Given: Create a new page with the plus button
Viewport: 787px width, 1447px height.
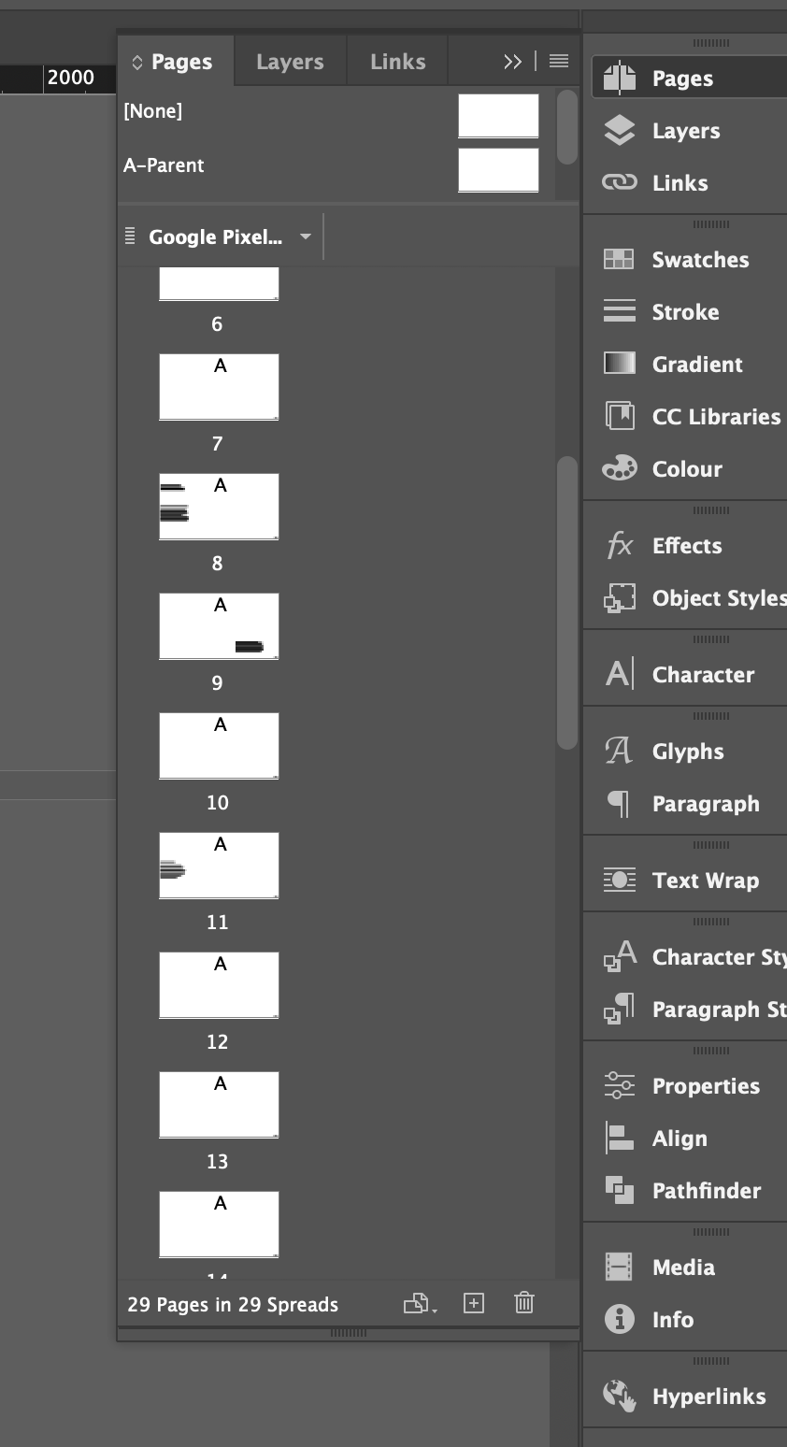Looking at the screenshot, I should pyautogui.click(x=473, y=1303).
